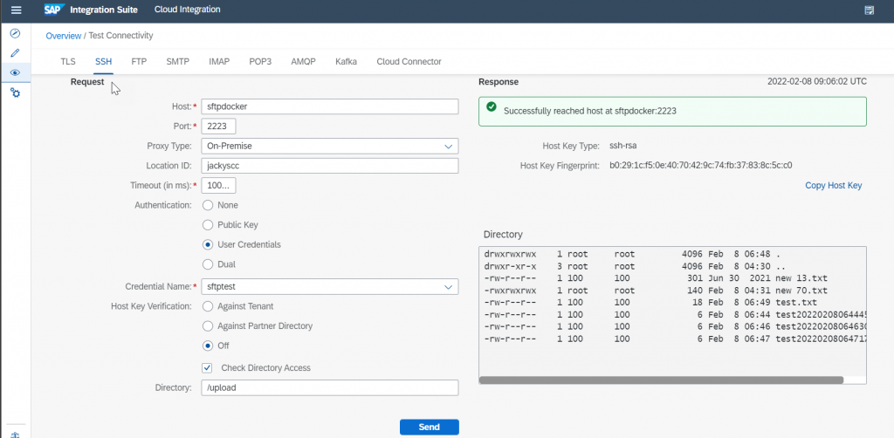Viewport: 894px width, 438px height.
Task: Click the ssh-rsa host key type value
Action: point(622,146)
